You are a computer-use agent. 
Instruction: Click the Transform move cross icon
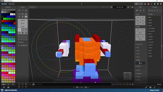point(19,45)
